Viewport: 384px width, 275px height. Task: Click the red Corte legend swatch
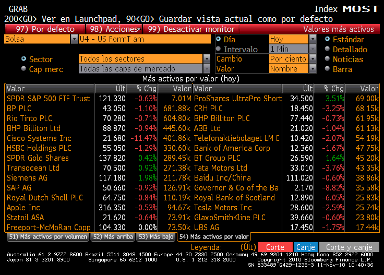tap(275, 247)
